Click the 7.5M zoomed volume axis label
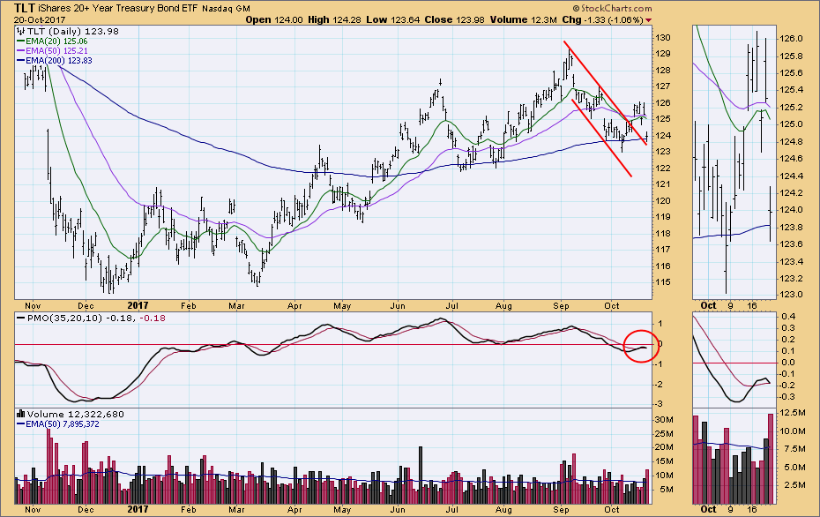Image resolution: width=820 pixels, height=517 pixels. [x=794, y=449]
